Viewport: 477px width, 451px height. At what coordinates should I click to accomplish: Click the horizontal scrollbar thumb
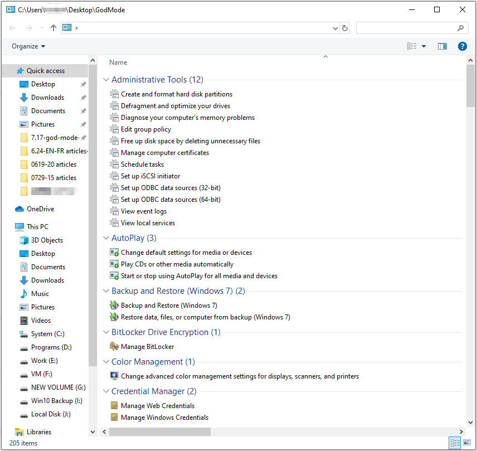(x=160, y=431)
